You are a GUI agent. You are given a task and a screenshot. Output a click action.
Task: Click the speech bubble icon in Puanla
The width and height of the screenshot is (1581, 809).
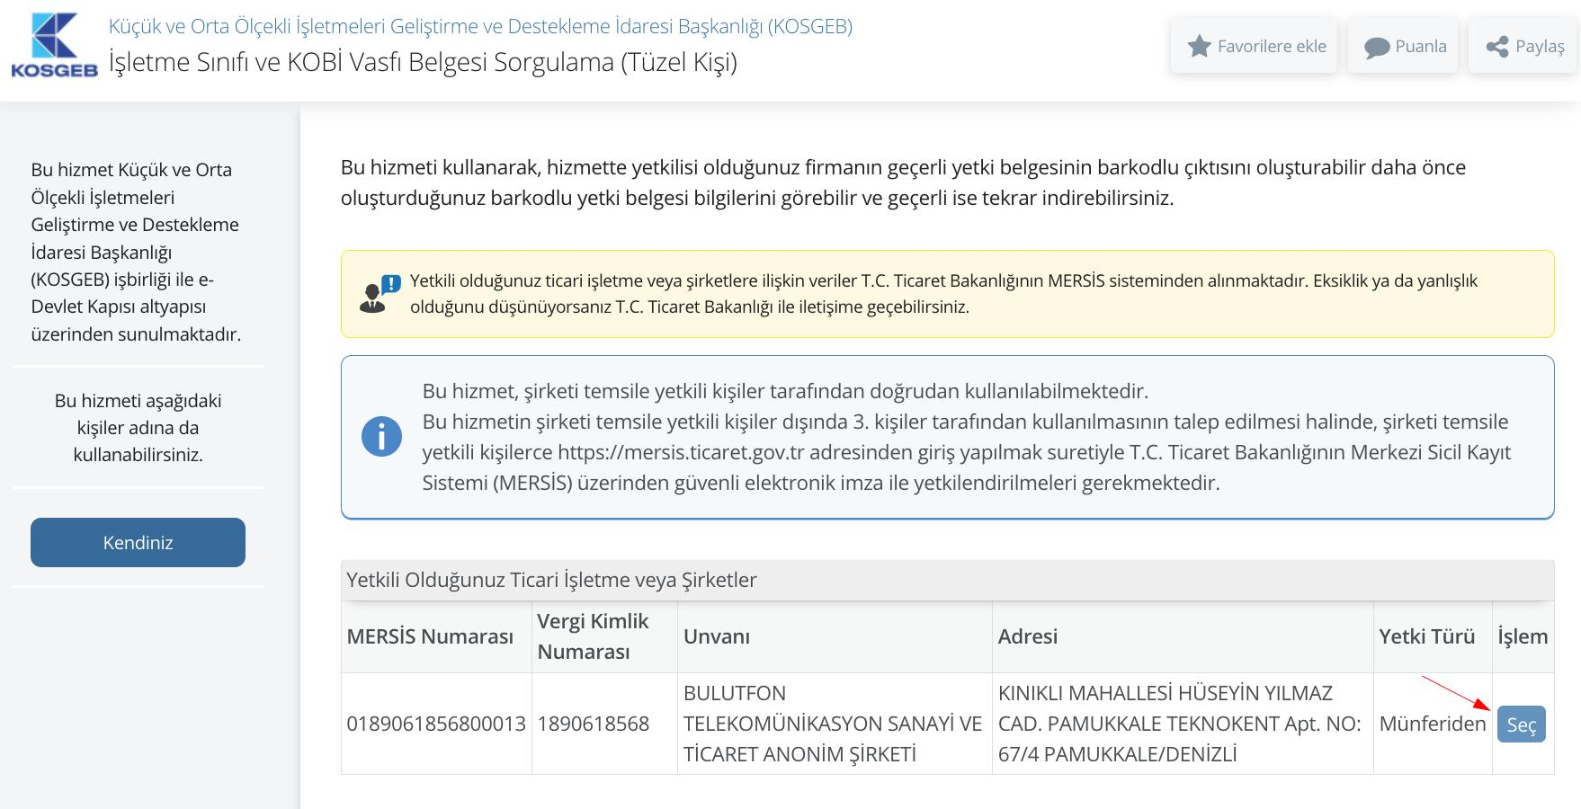[x=1377, y=48]
